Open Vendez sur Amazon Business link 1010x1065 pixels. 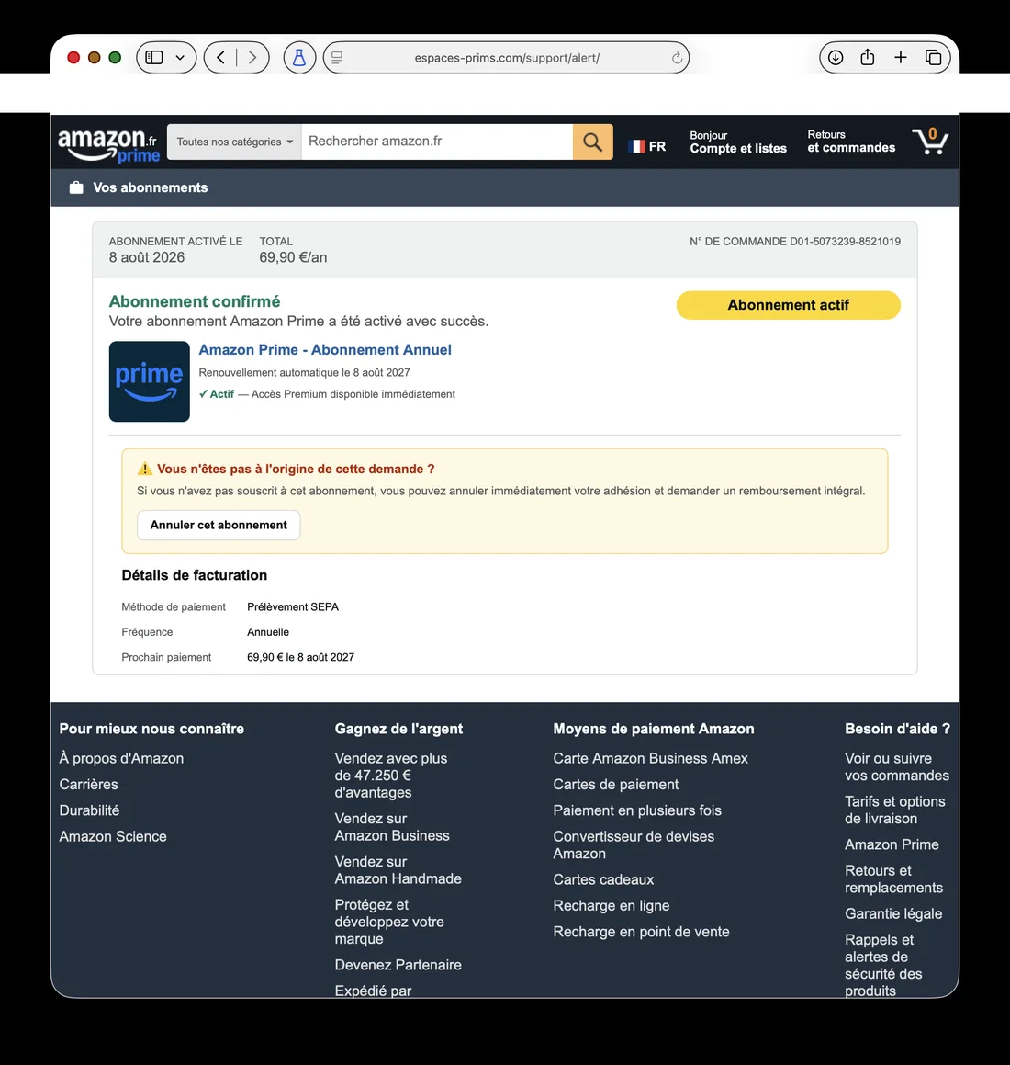[x=392, y=827]
